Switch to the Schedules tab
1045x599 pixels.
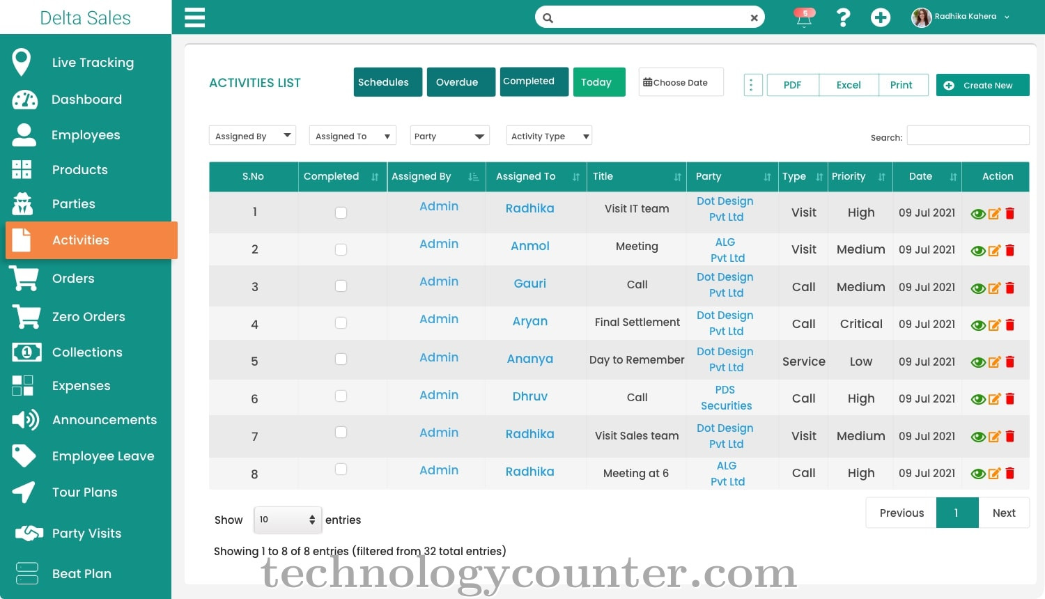[388, 82]
